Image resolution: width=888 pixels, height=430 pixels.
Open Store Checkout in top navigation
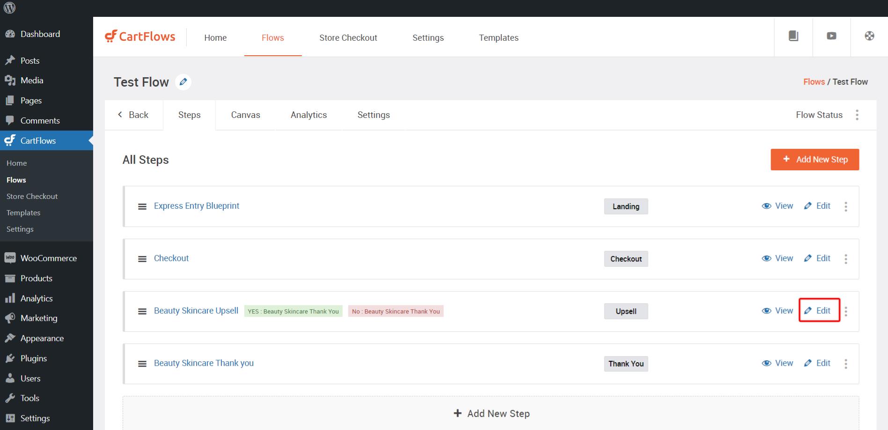(x=348, y=38)
